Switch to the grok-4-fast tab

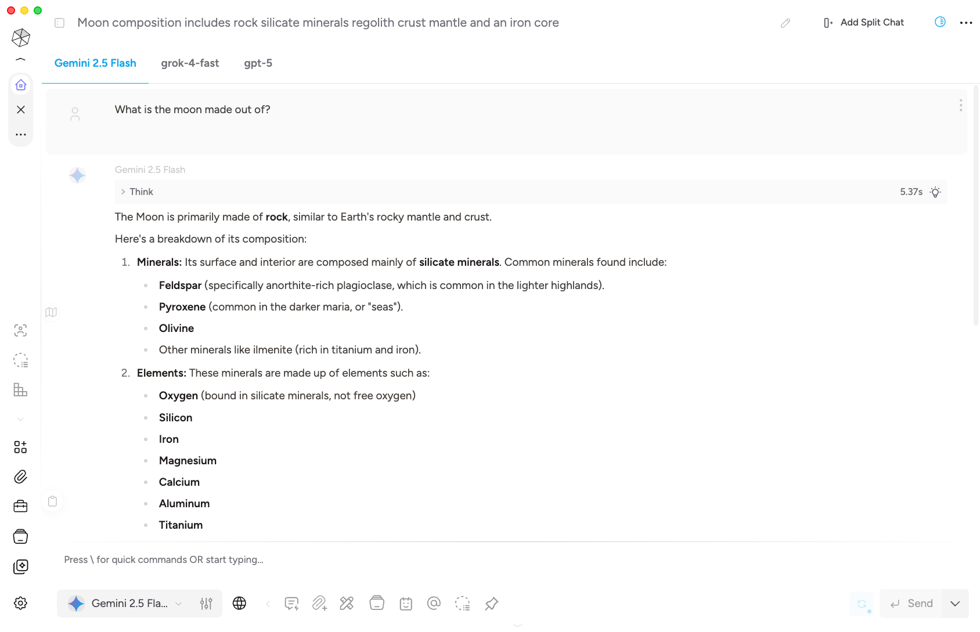(190, 63)
